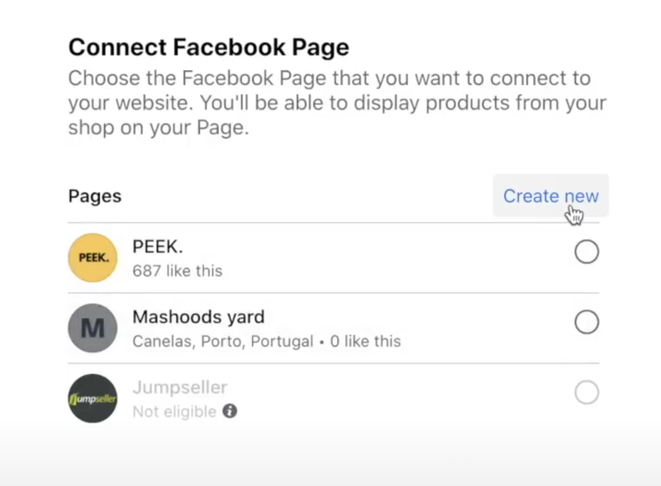Select the Mashoods yard radio button

coord(587,322)
